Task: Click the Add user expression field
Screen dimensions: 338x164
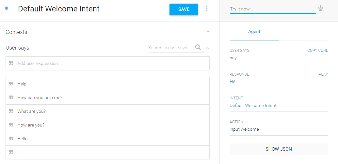Action: point(107,63)
